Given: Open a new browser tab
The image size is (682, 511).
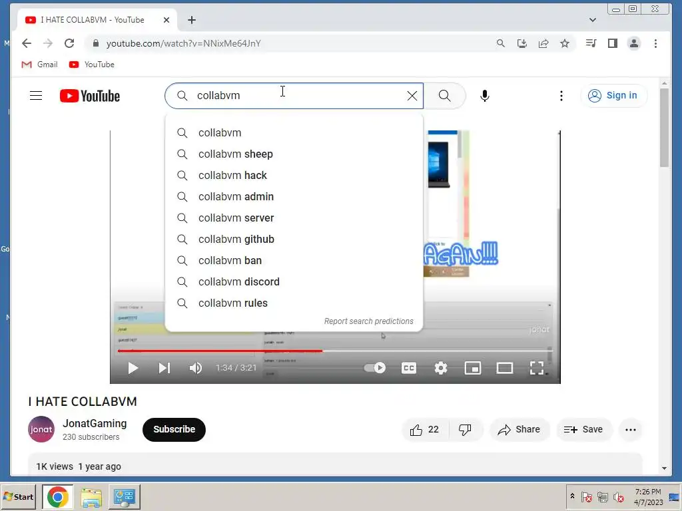Looking at the screenshot, I should (x=192, y=20).
